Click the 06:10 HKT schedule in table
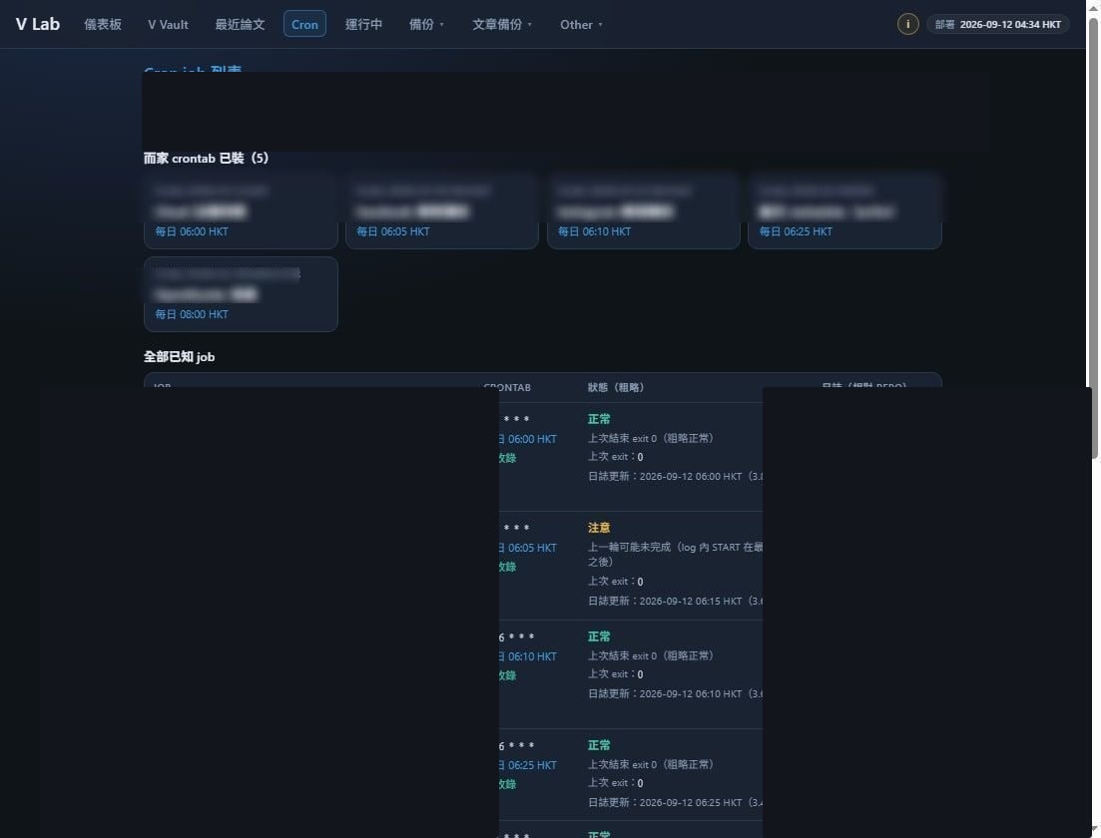Image resolution: width=1101 pixels, height=838 pixels. 527,656
